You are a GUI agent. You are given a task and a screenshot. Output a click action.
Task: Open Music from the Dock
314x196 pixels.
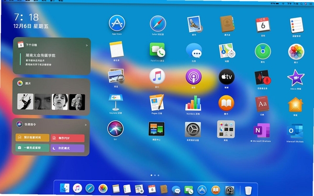[77, 188]
